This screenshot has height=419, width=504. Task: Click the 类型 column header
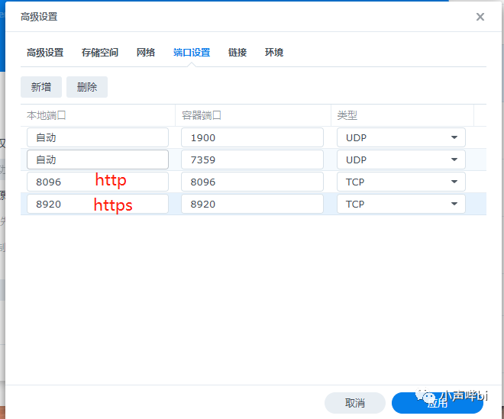[x=402, y=115]
